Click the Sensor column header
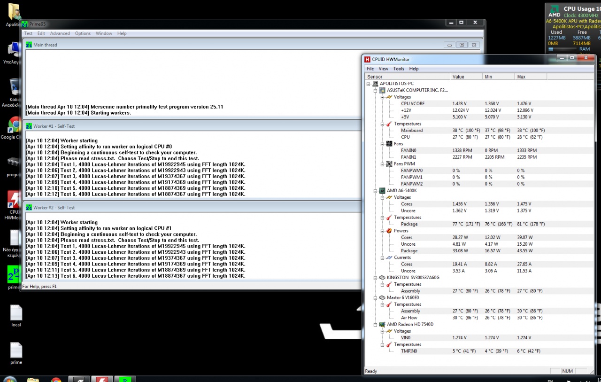The height and width of the screenshot is (382, 601). 407,77
